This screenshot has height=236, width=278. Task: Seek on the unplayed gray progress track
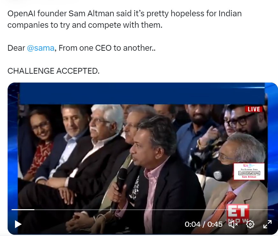154,210
